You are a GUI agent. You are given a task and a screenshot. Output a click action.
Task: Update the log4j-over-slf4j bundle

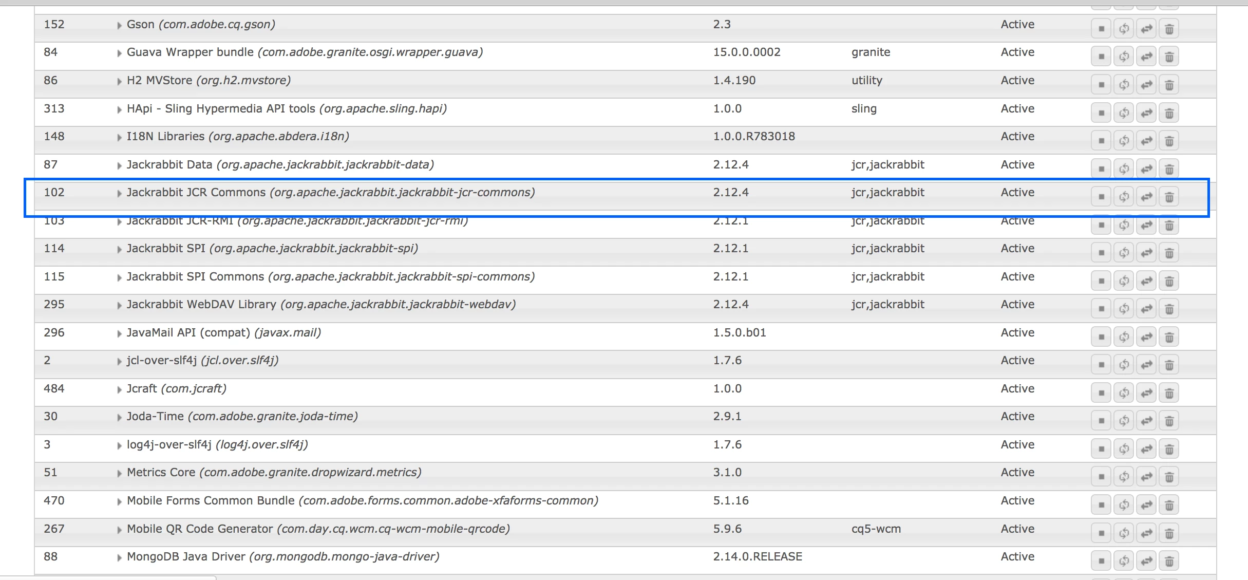(1146, 449)
